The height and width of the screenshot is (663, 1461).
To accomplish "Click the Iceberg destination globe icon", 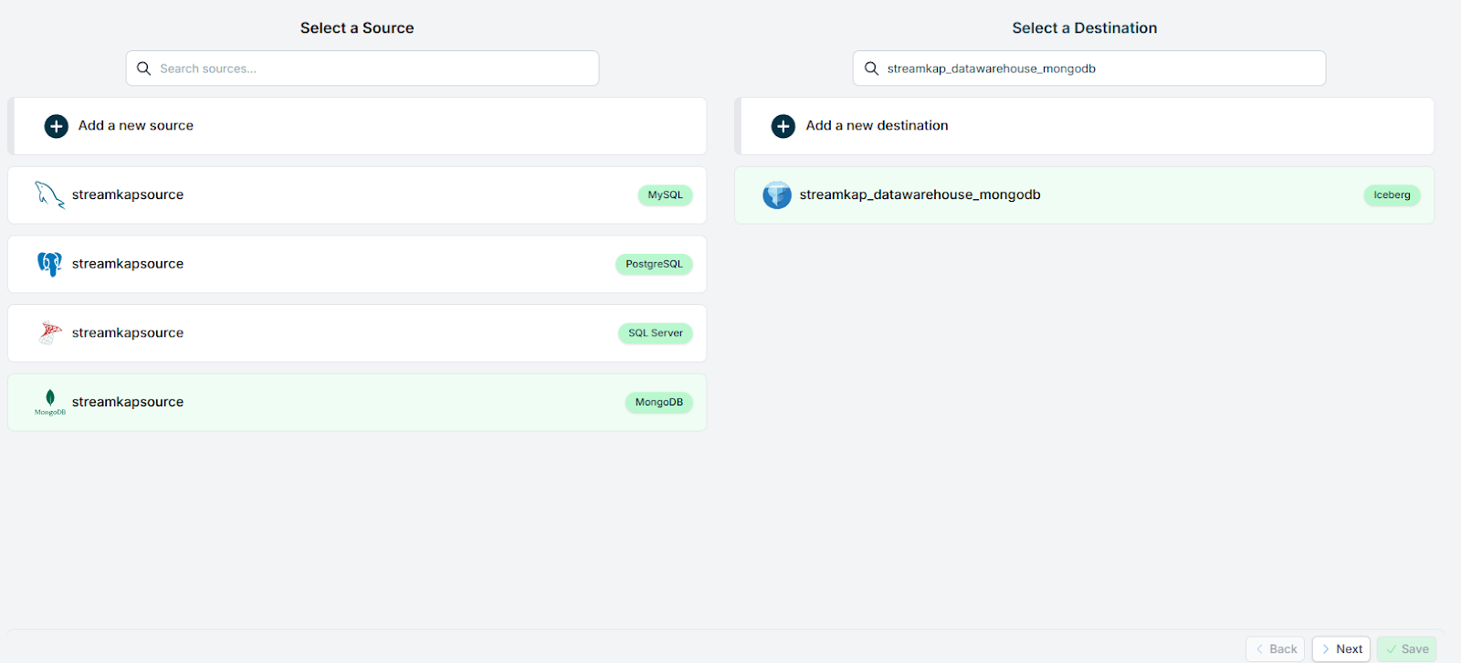I will click(x=777, y=195).
